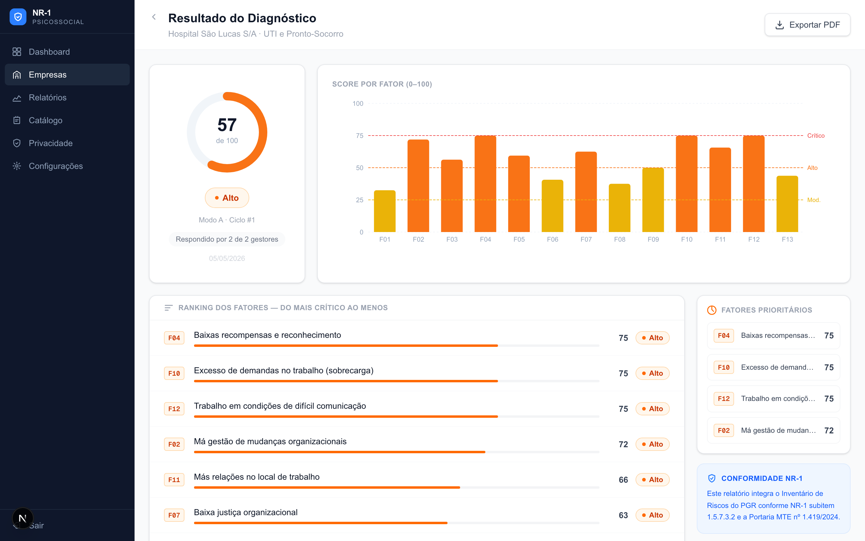Click the Relatórios chart icon

(17, 98)
